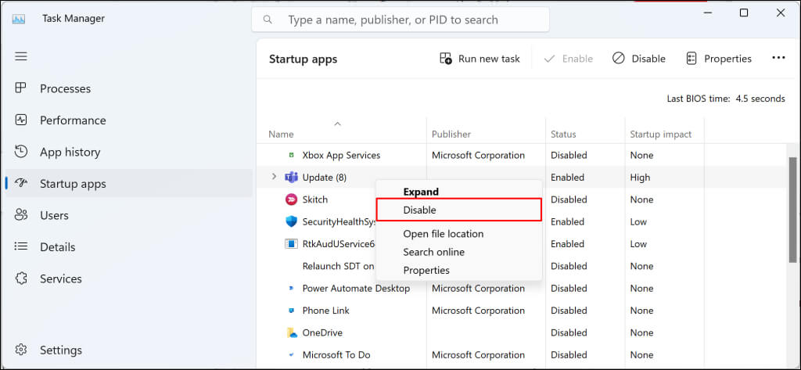Viewport: 801px width, 370px height.
Task: Click Search online in context menu
Action: coord(433,252)
